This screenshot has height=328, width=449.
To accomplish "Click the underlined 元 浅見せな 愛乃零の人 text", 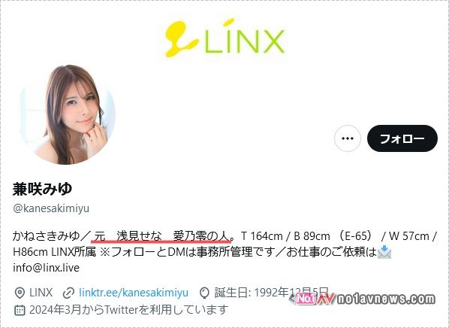I will (x=162, y=236).
